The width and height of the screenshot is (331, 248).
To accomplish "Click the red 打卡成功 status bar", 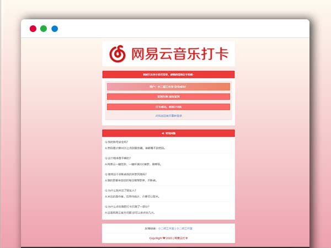I will pyautogui.click(x=168, y=107).
